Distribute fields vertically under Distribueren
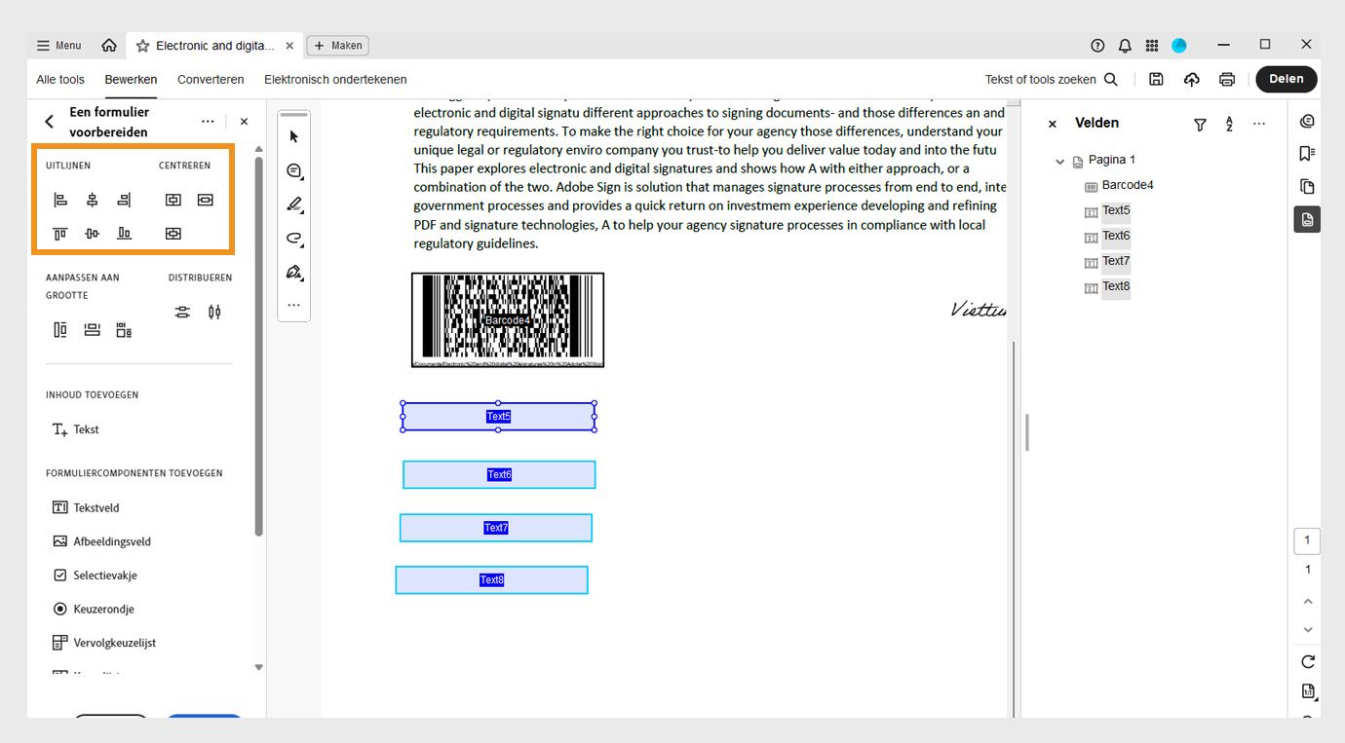 point(182,312)
